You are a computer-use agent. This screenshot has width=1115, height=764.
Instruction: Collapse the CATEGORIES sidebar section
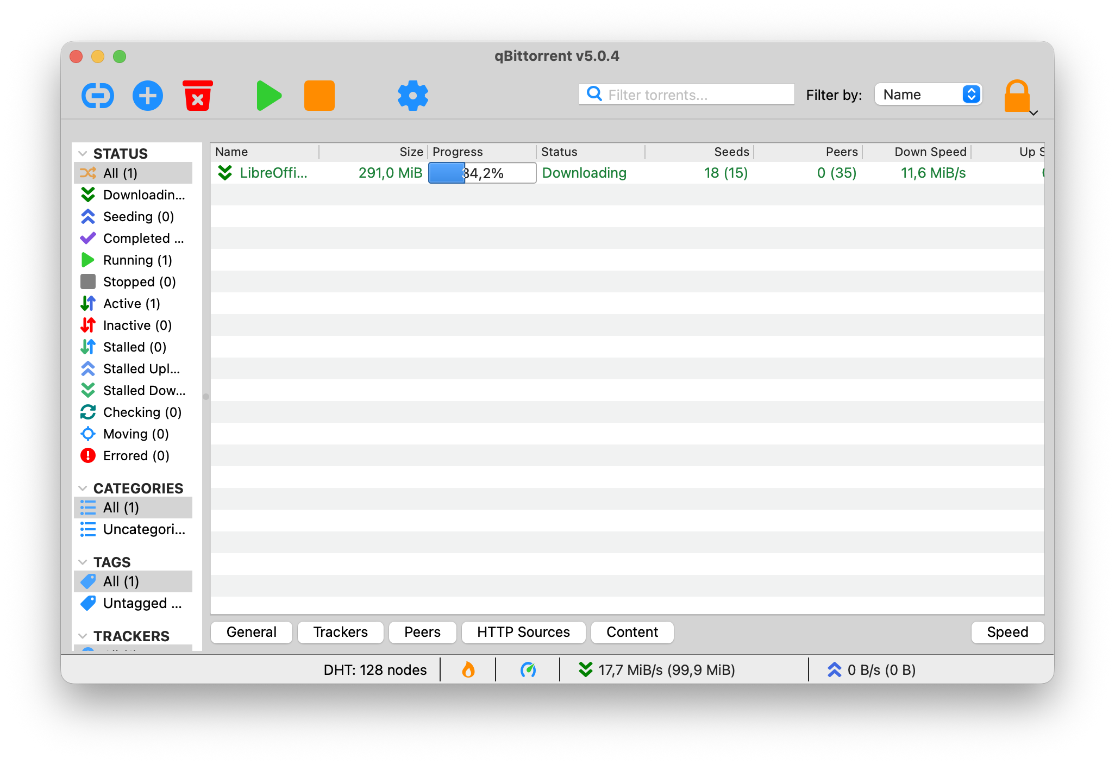coord(83,489)
